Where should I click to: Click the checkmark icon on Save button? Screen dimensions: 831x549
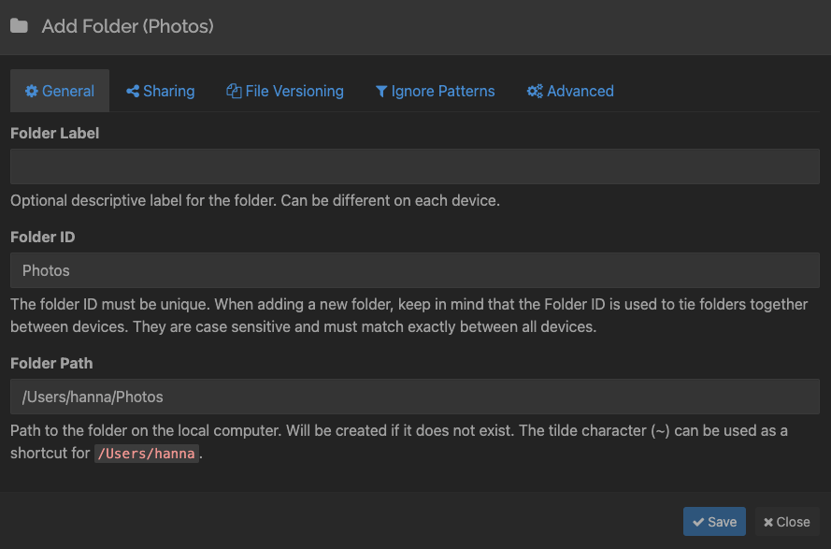[698, 522]
